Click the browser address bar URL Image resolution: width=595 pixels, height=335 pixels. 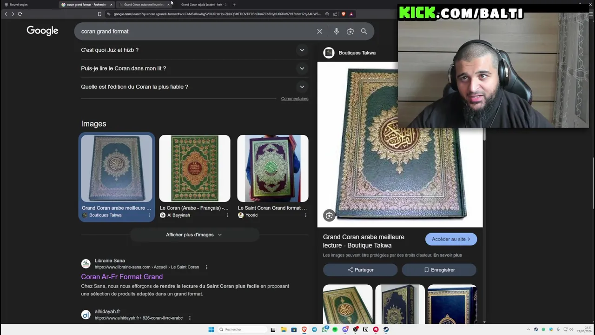[217, 14]
